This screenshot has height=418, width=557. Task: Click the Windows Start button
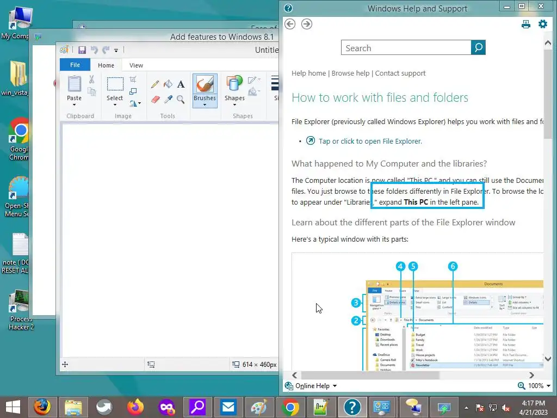click(13, 407)
